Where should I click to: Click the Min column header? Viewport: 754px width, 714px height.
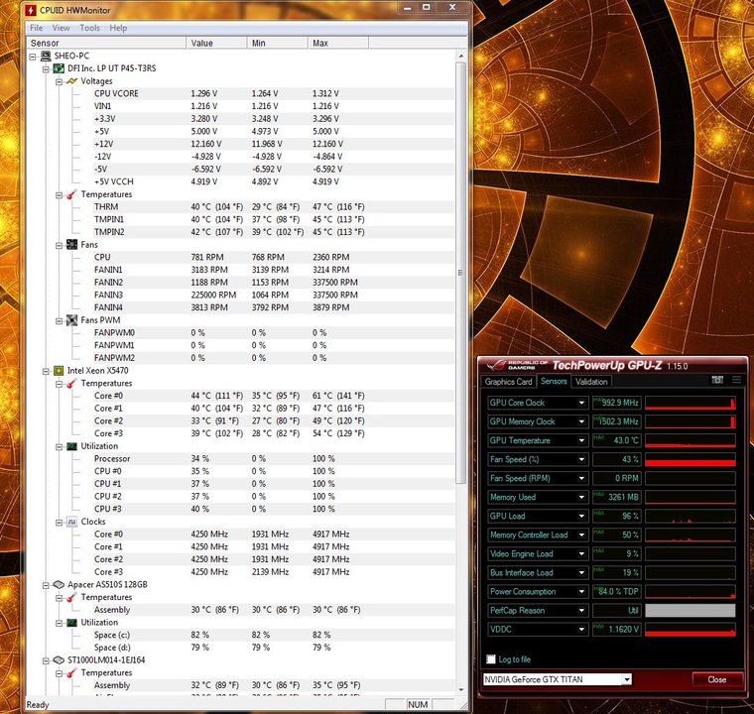[278, 44]
